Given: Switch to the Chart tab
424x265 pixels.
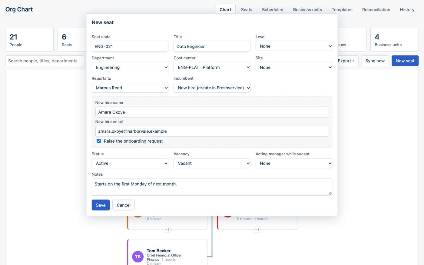Looking at the screenshot, I should (x=225, y=9).
